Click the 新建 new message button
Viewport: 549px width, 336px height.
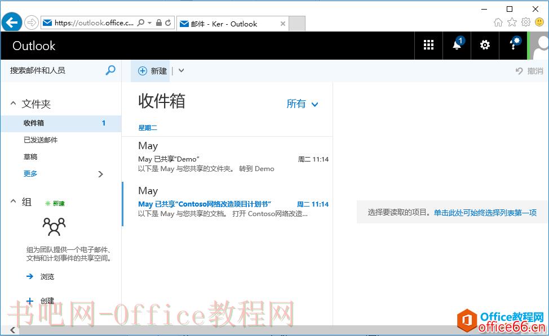tap(152, 71)
